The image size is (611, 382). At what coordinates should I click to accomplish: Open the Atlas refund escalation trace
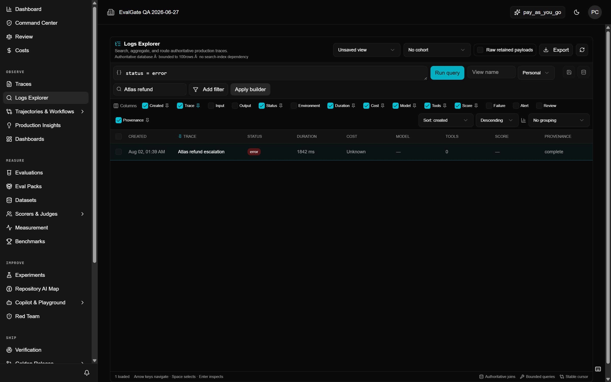coord(201,152)
